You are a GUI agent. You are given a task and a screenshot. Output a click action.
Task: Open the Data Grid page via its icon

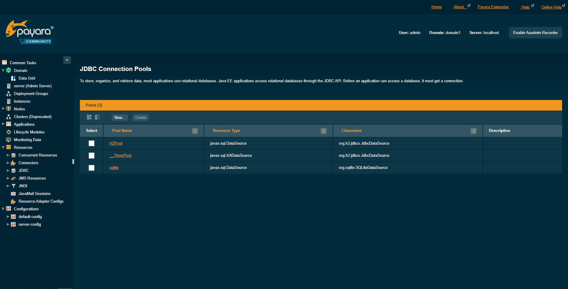point(13,78)
